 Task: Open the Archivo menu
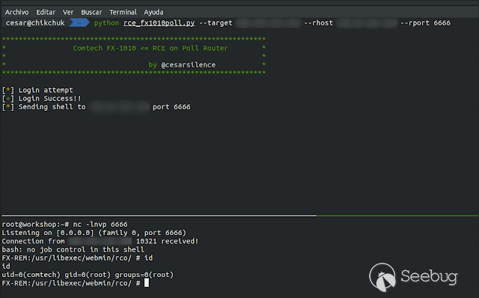coord(16,12)
